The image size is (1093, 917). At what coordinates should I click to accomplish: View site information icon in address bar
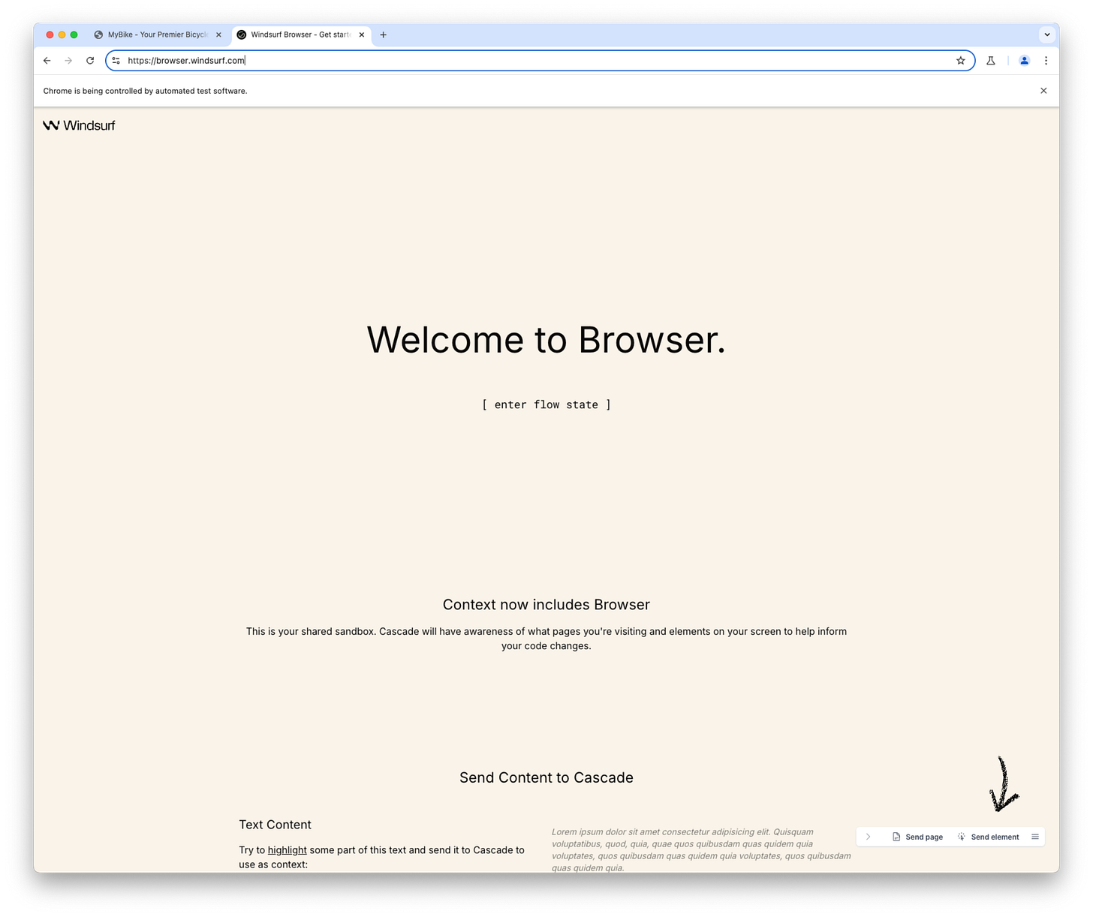coord(116,61)
